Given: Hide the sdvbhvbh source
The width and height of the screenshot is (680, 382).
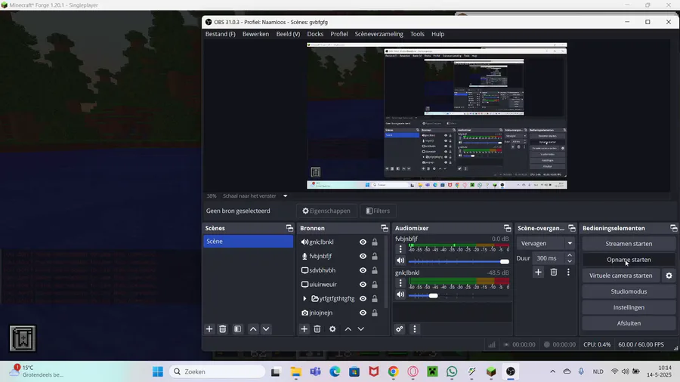Looking at the screenshot, I should click(363, 270).
